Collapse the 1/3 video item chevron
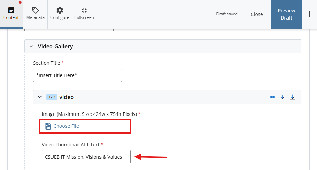The height and width of the screenshot is (170, 317). [x=40, y=97]
